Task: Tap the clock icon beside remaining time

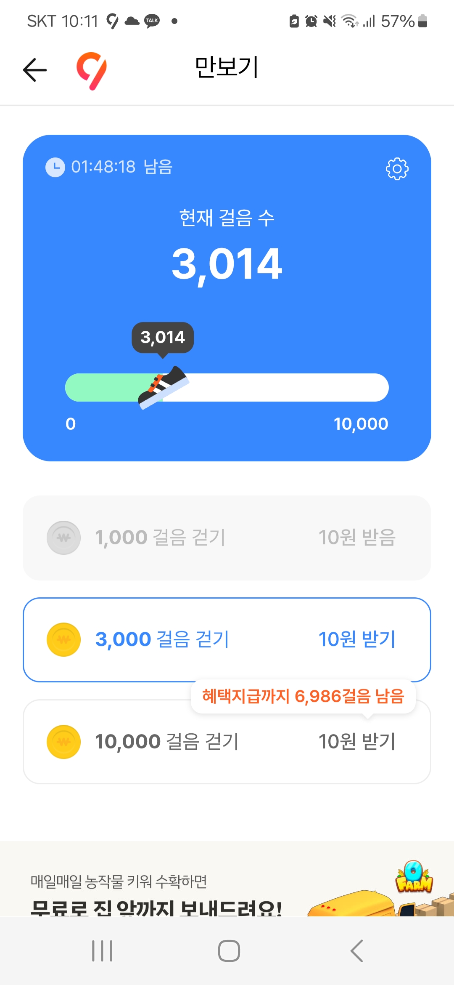Action: click(55, 167)
